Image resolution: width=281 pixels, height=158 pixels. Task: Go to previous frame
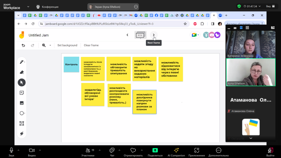coord(127,35)
